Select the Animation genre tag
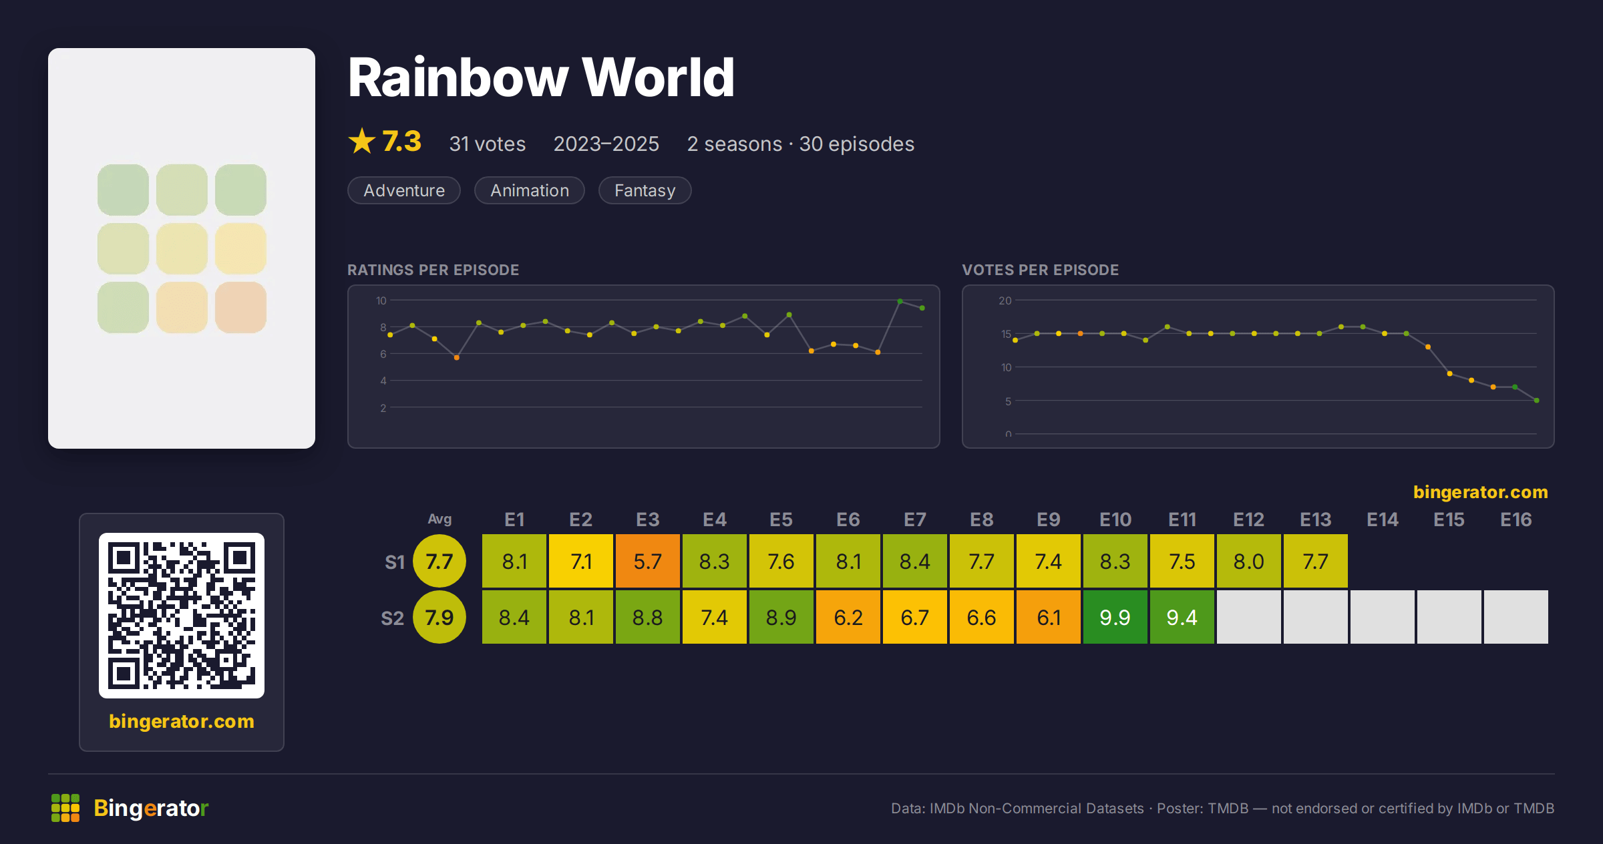This screenshot has height=844, width=1603. [x=530, y=190]
